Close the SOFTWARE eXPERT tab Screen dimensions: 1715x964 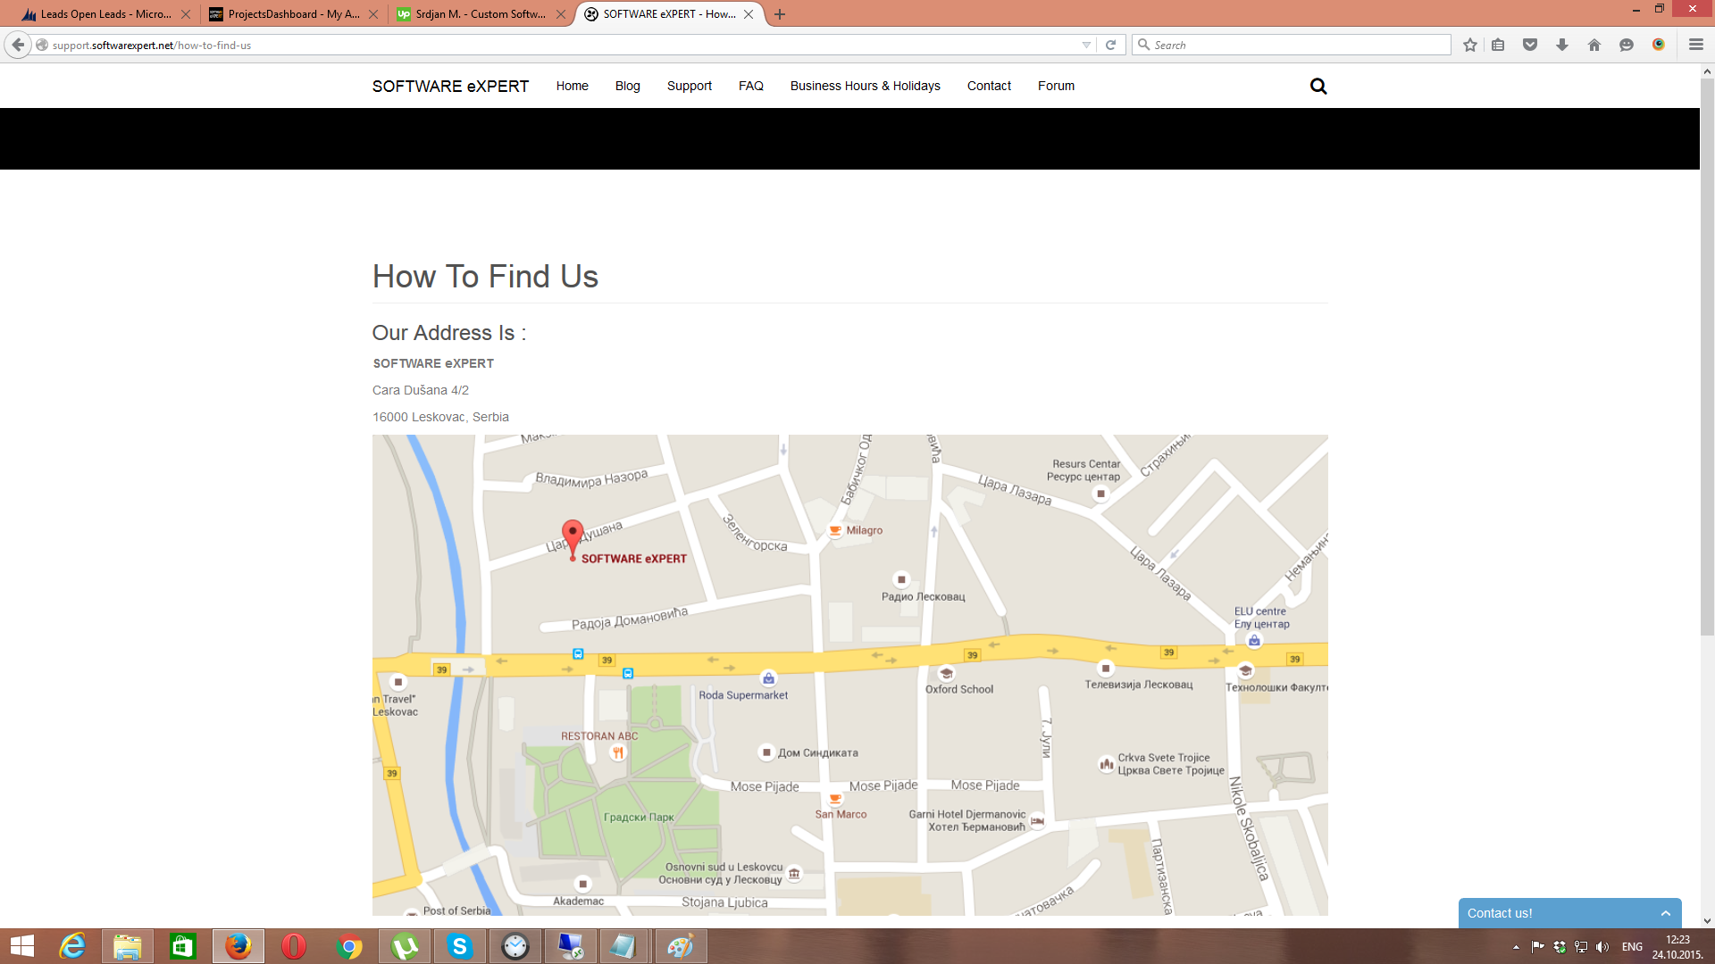[x=749, y=14]
